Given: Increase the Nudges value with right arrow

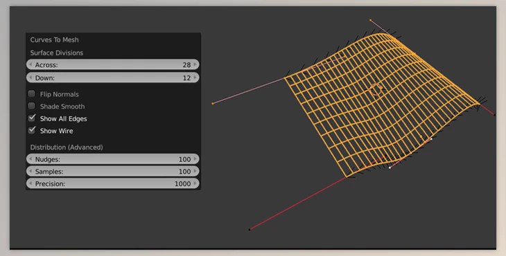Looking at the screenshot, I should (195, 159).
